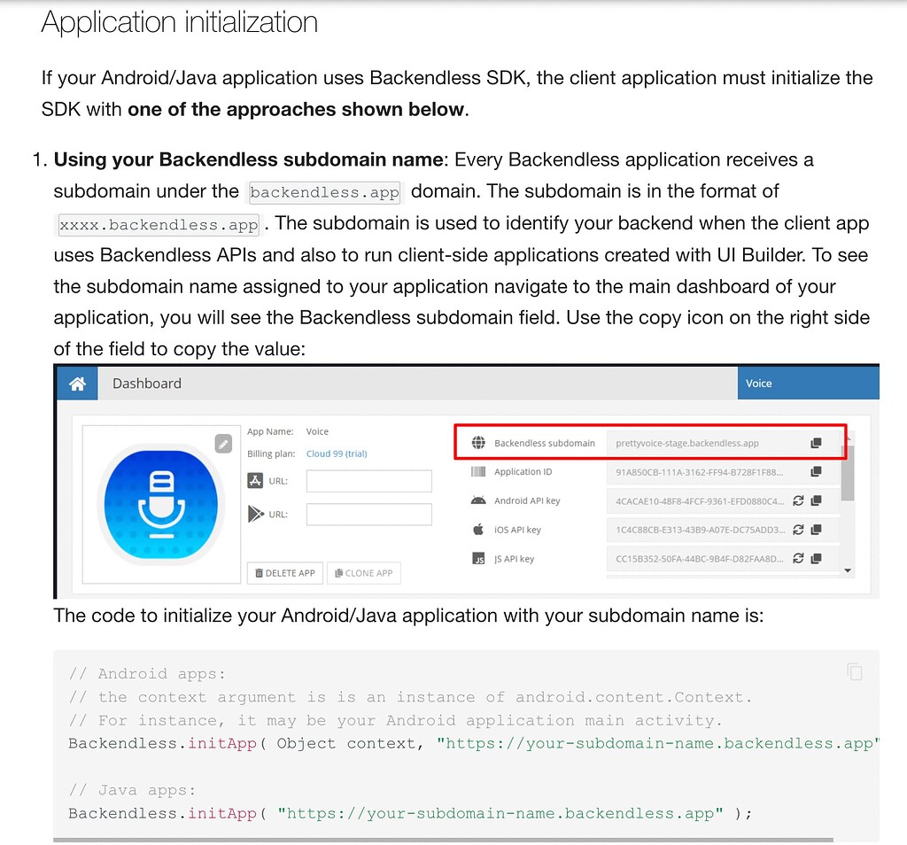Select the Dashboard tab

pos(146,383)
